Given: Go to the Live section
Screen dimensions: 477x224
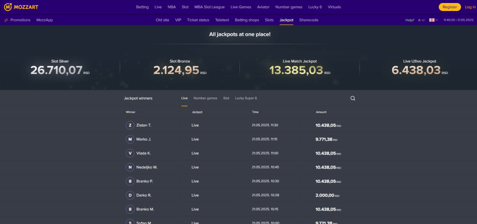Looking at the screenshot, I should pyautogui.click(x=158, y=7).
